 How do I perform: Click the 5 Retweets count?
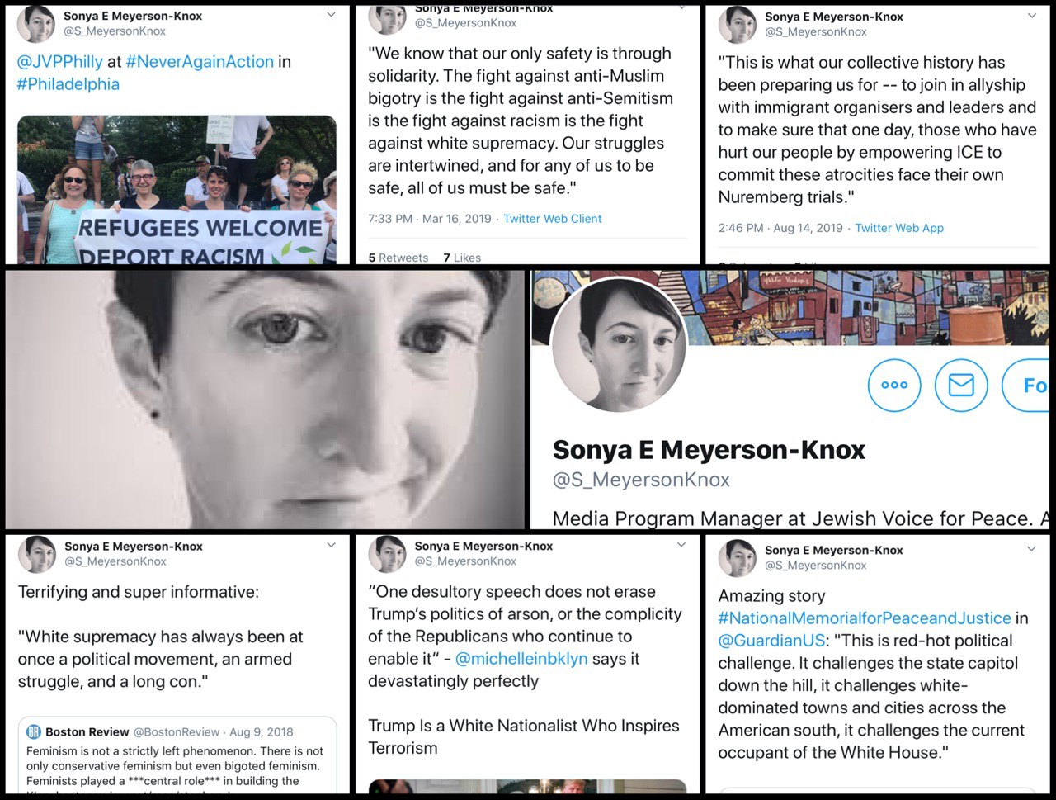tap(398, 258)
